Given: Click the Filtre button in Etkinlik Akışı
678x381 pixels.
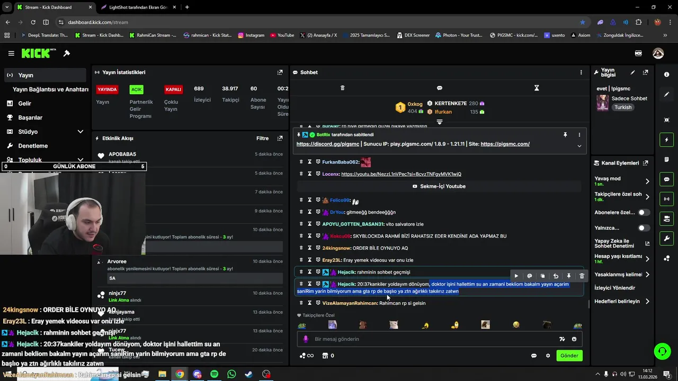Looking at the screenshot, I should 263,139.
